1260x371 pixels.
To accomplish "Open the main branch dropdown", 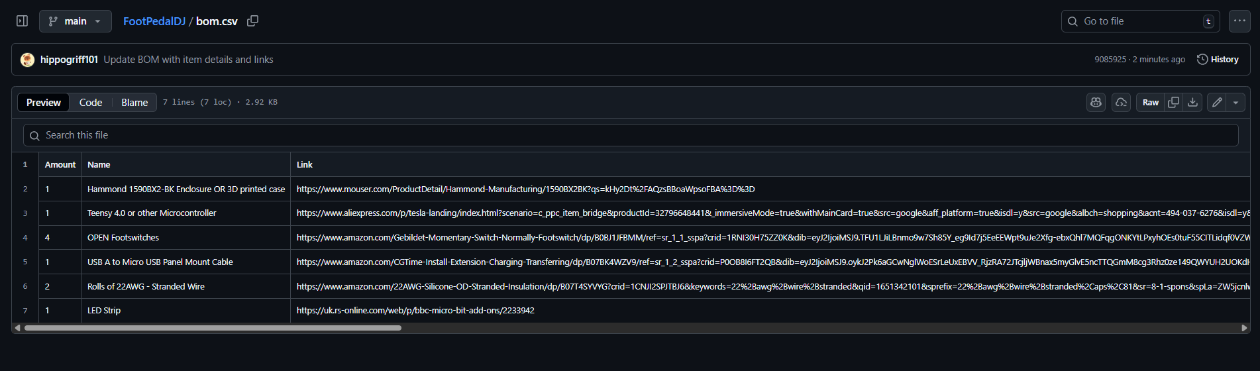I will pyautogui.click(x=75, y=21).
